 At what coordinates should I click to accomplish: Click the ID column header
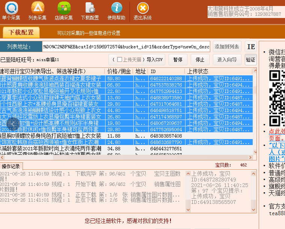[x=166, y=71]
